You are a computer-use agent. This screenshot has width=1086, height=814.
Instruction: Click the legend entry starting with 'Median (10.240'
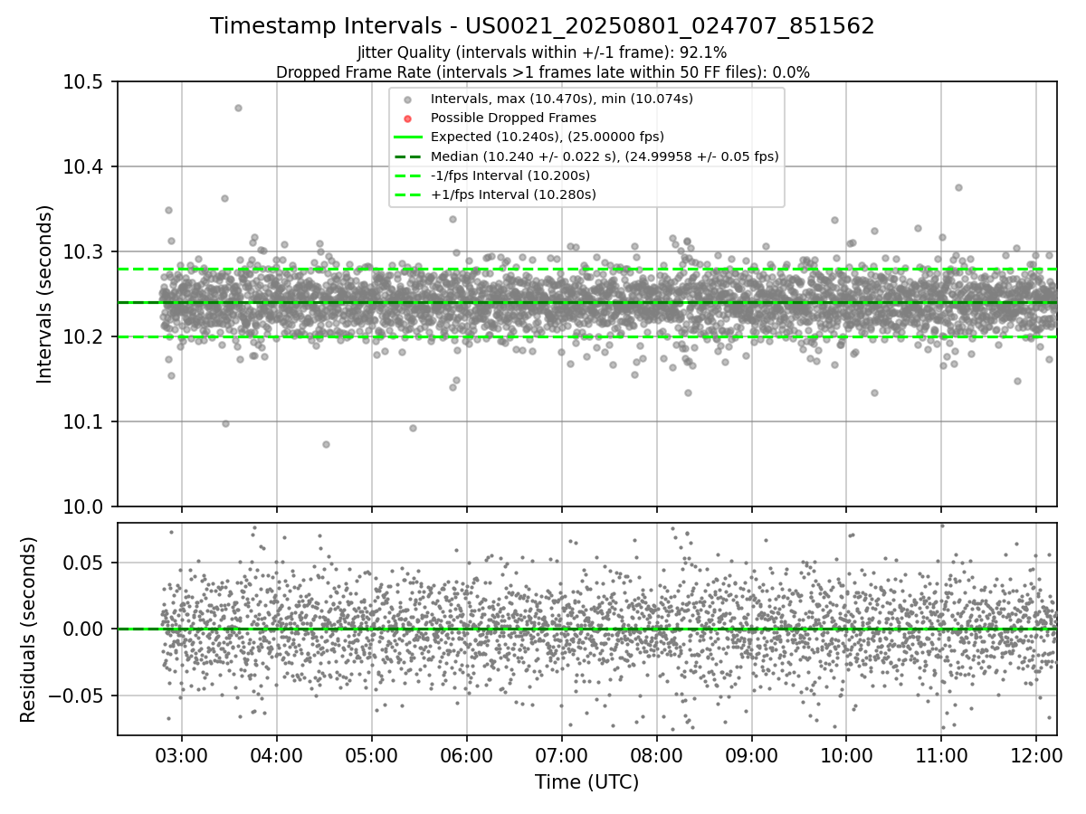605,156
